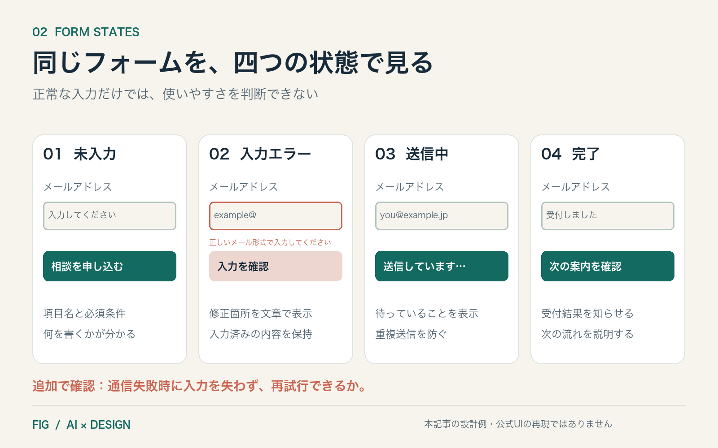718x448 pixels.
Task: Click the 次の案内を確認 button
Action: [608, 266]
